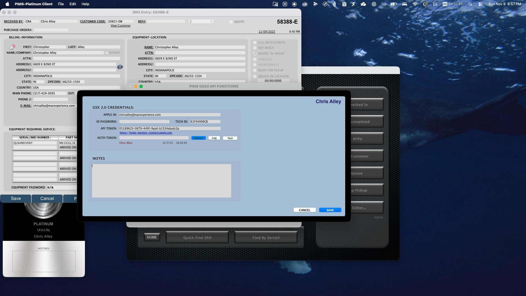
Task: Enable CALL WITH ESTMATE checkbox
Action: [x=255, y=43]
